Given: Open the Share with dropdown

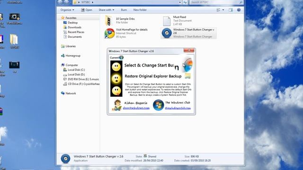Looking at the screenshot, I should (x=106, y=10).
